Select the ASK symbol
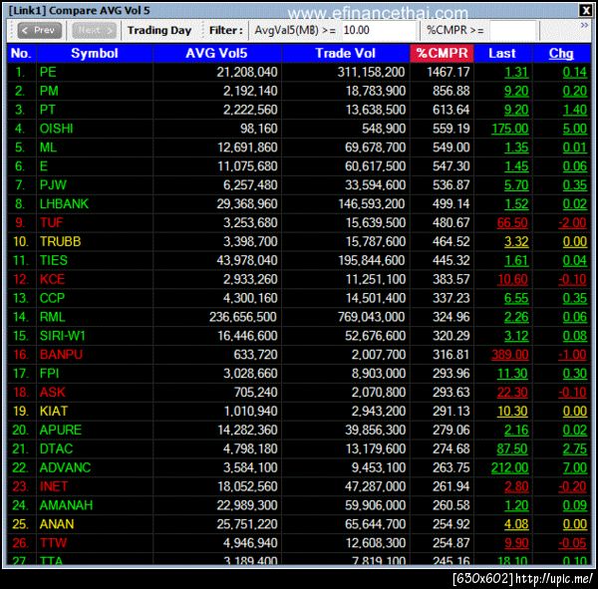Image resolution: width=598 pixels, height=589 pixels. (x=53, y=392)
